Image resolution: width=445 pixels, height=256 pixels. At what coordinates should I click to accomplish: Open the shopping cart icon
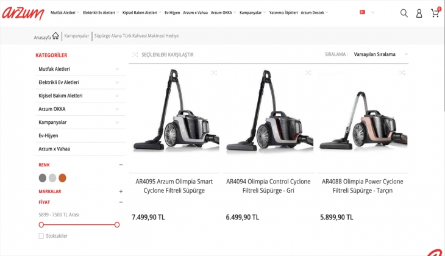pyautogui.click(x=435, y=13)
